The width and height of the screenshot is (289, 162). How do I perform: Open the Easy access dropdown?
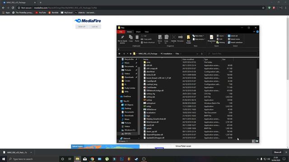pyautogui.click(x=199, y=39)
